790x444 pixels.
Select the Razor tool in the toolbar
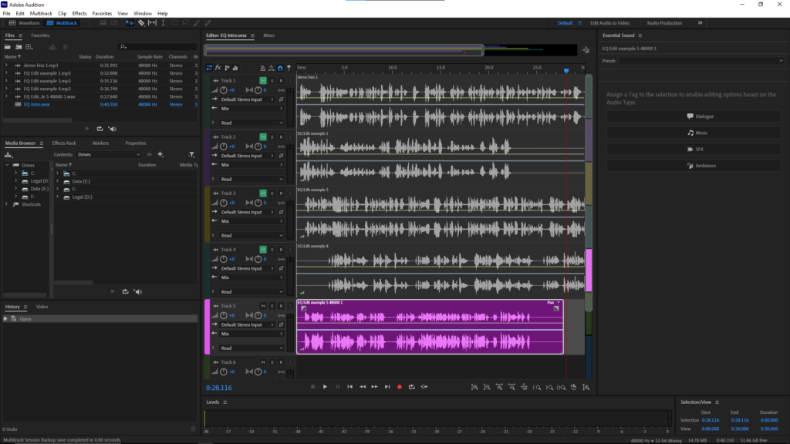[141, 23]
